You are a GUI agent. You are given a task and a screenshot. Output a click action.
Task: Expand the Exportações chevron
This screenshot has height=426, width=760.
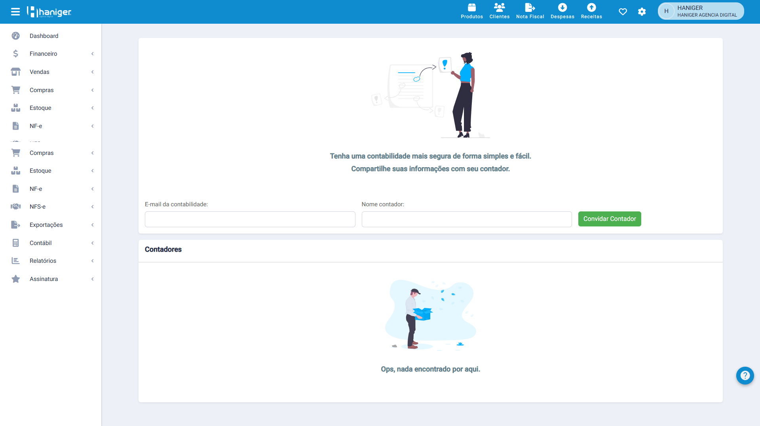[x=93, y=225]
